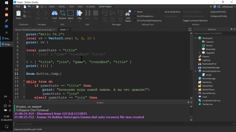Open the lesson T6 Roblox DataTypes Enums.rbxl tab
Viewport: 236px width, 132px height.
pos(34,30)
